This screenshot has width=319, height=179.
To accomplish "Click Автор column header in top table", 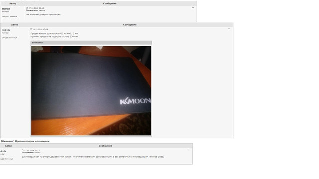I will tap(13, 3).
